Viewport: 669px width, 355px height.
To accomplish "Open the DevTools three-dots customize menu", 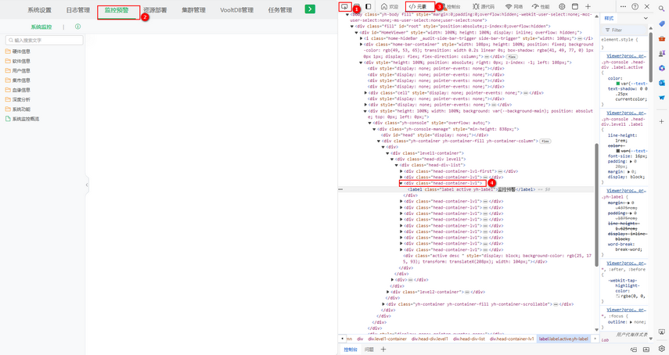I will click(x=624, y=6).
